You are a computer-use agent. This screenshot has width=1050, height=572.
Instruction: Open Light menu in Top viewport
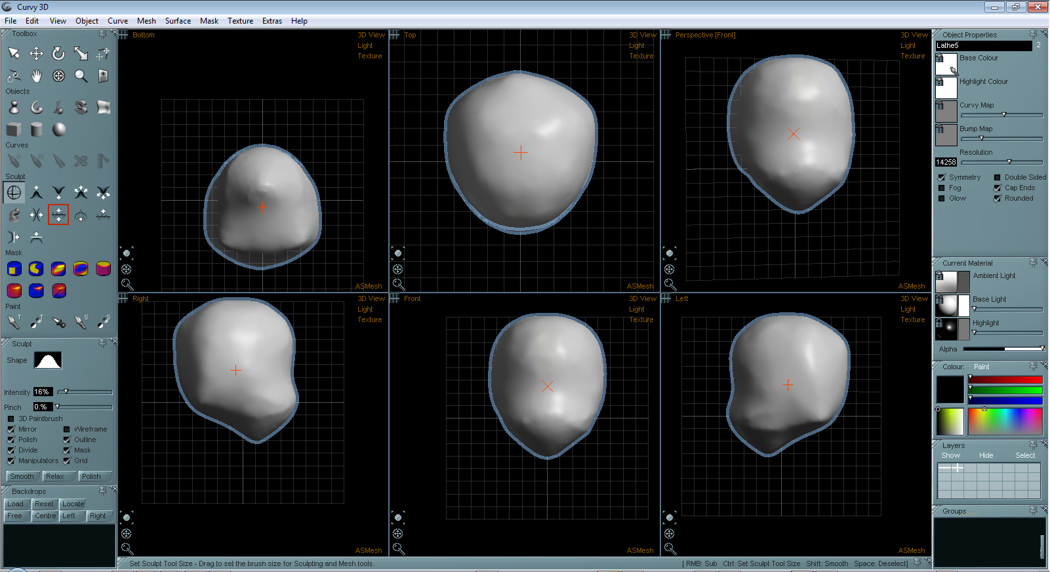[x=636, y=45]
